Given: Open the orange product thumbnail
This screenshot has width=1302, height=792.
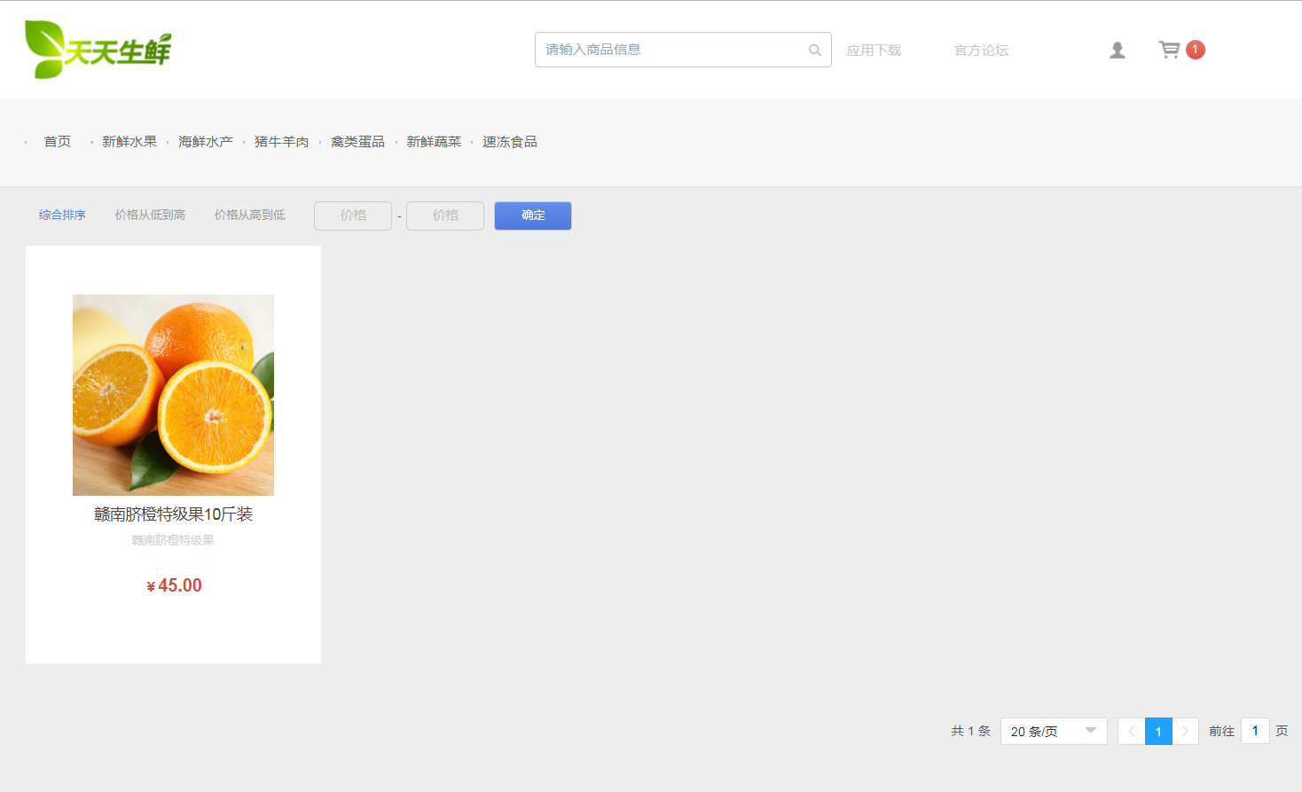Looking at the screenshot, I should pos(173,395).
